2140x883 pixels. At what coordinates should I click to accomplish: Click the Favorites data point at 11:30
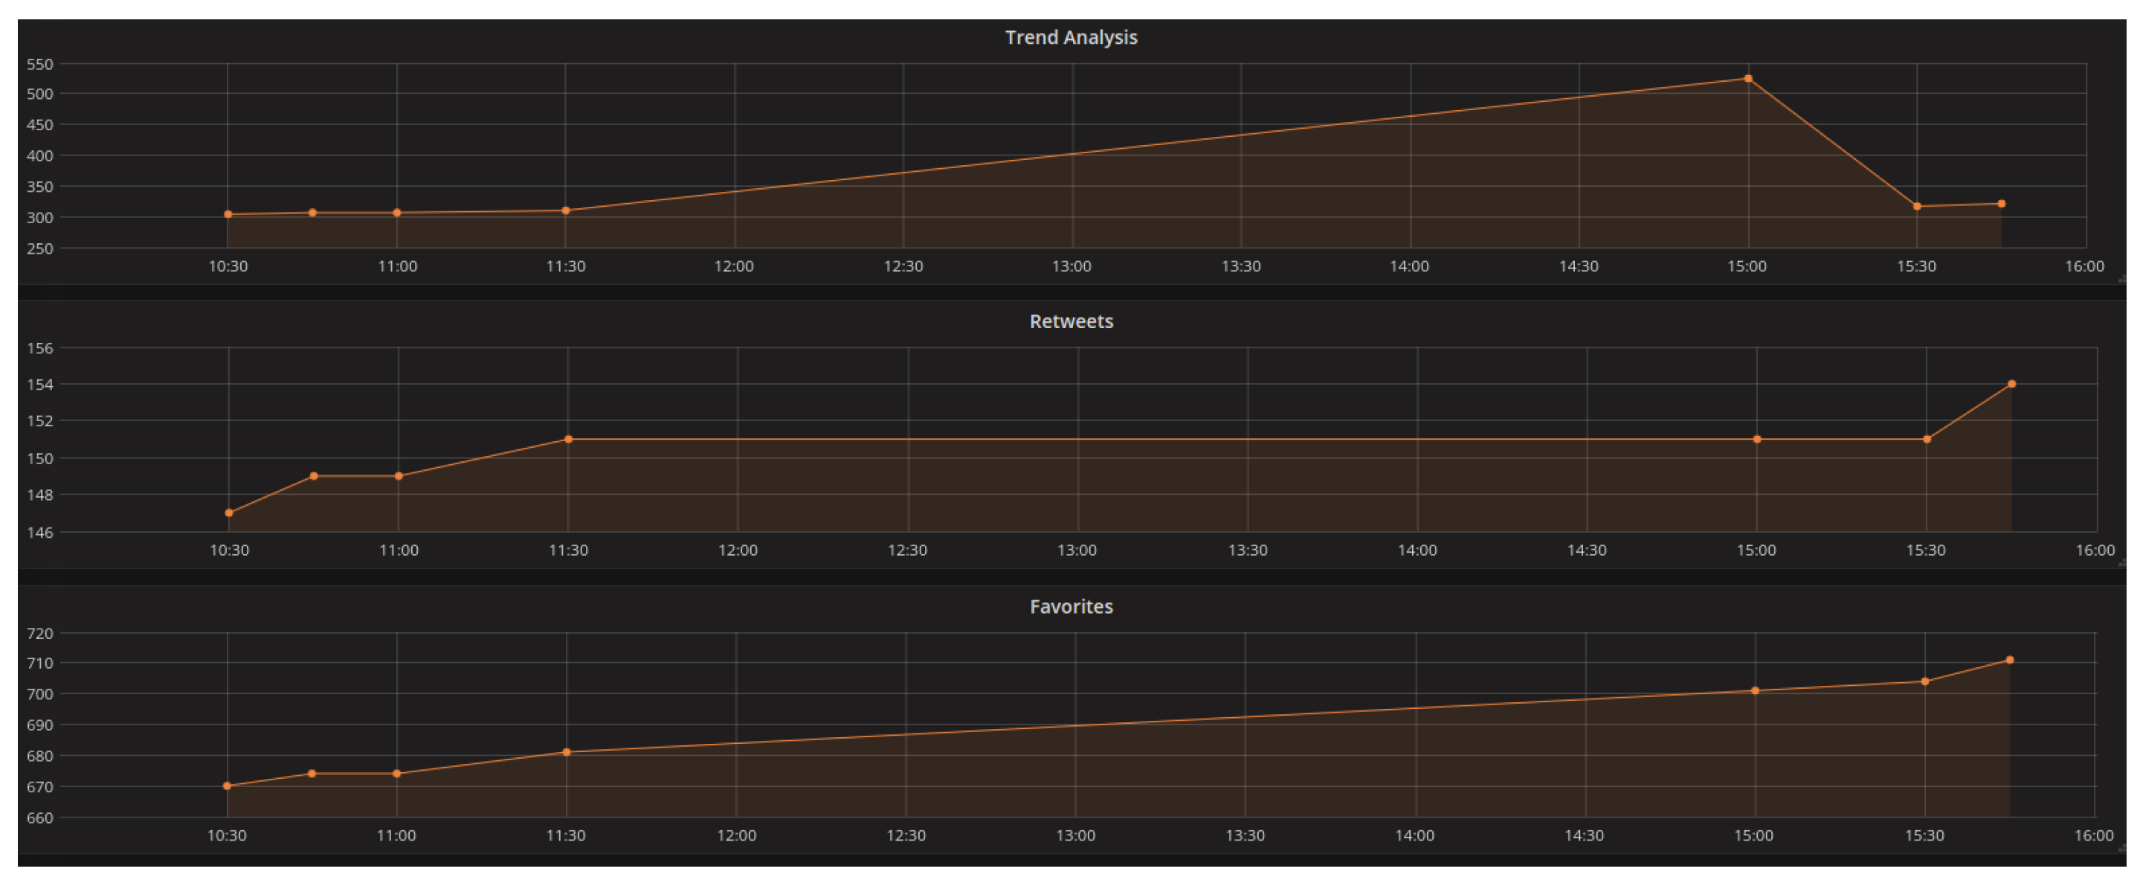click(567, 753)
